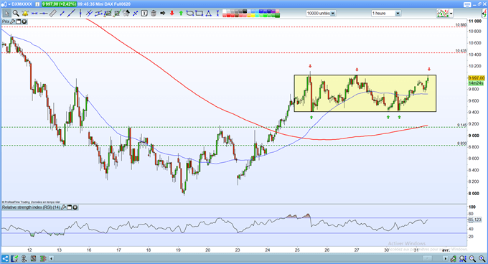
Task: Choose the ellipse drawing tool
Action: [190, 13]
